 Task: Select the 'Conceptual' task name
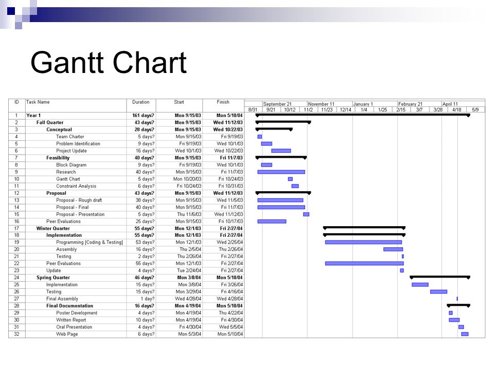[59, 129]
